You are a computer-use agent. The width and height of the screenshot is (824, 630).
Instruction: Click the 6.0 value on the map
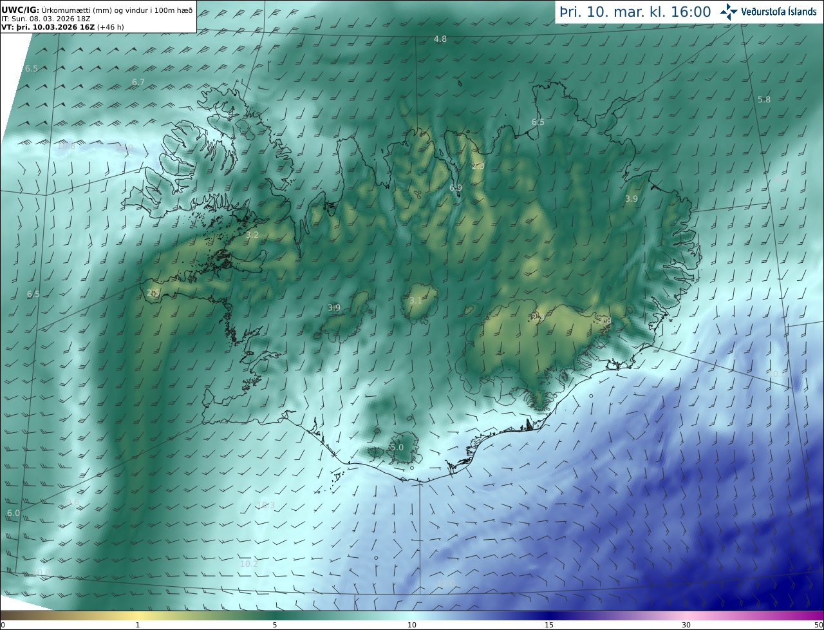point(14,513)
